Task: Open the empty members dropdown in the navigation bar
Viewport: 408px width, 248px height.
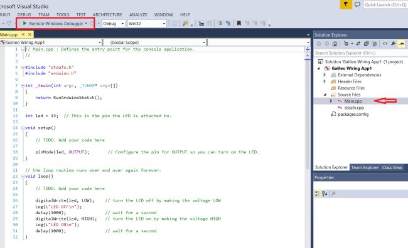Action: pyautogui.click(x=259, y=43)
